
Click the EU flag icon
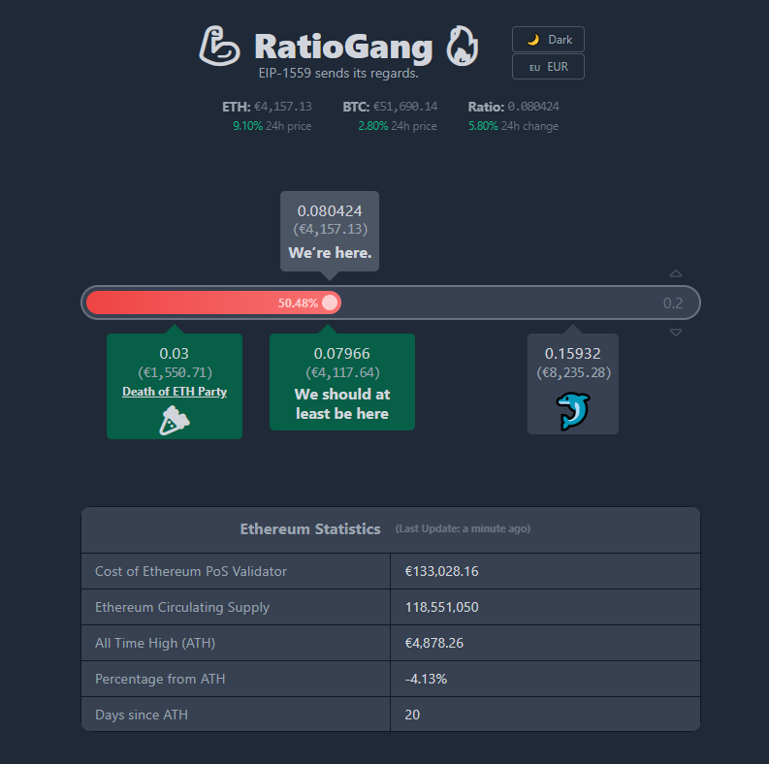[534, 67]
